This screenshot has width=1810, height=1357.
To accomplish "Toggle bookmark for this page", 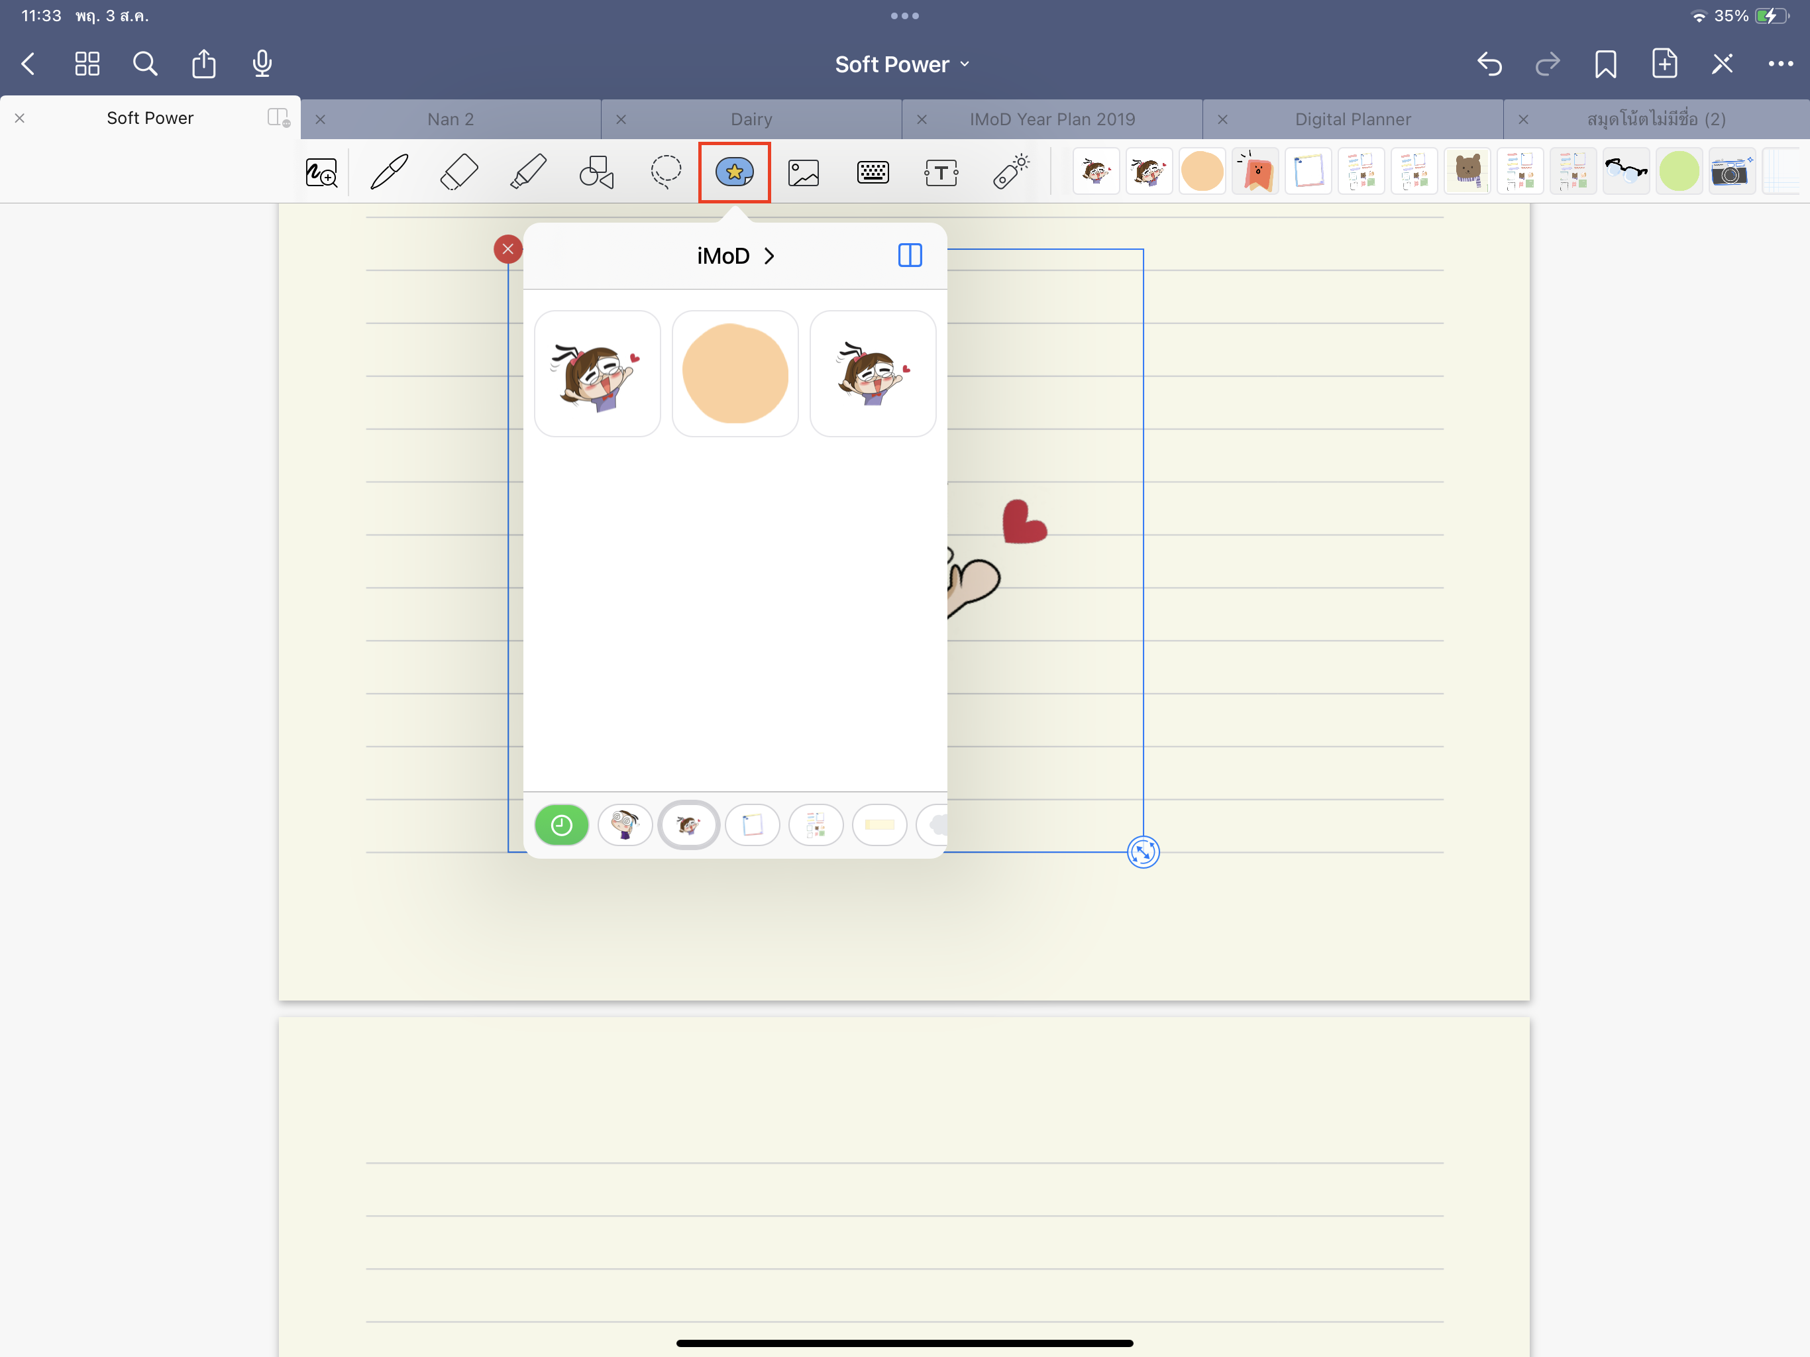I will click(x=1605, y=64).
